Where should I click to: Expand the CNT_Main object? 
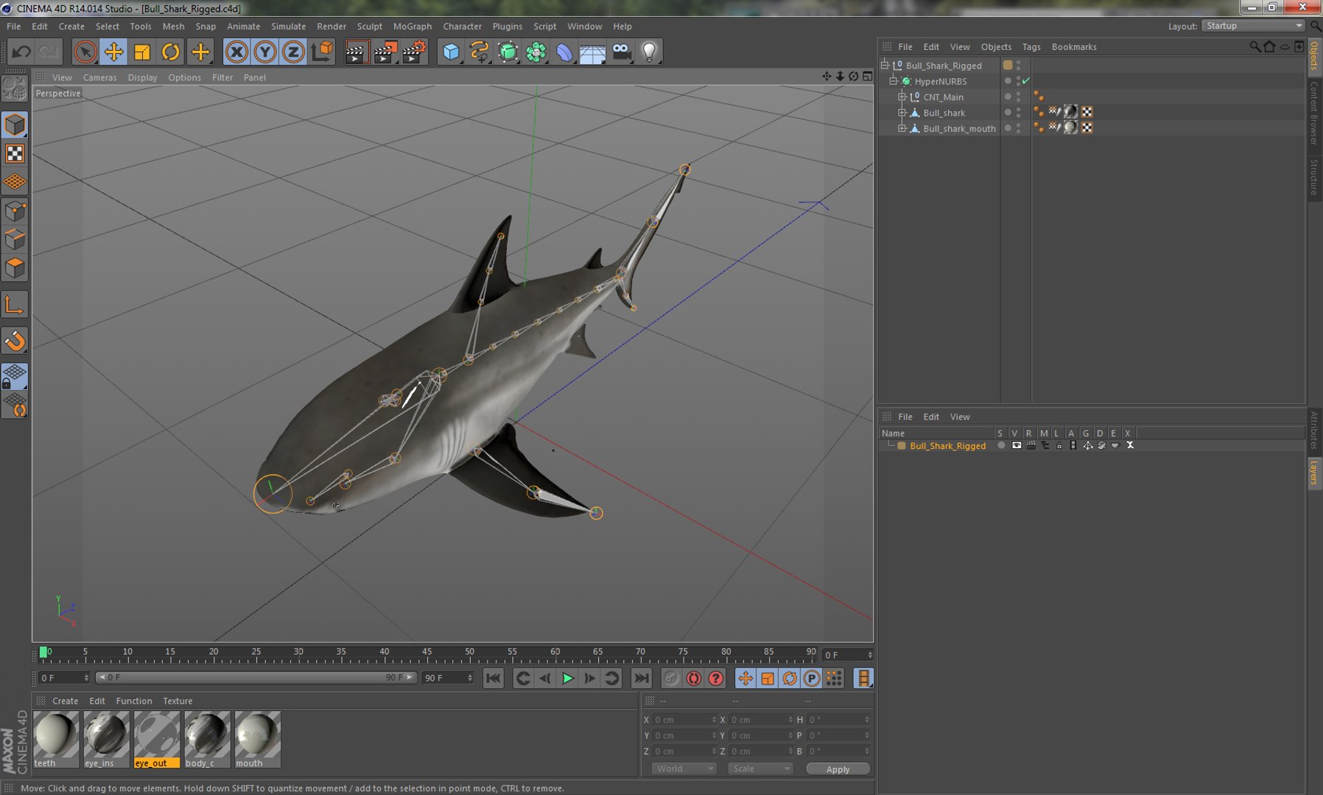pos(902,96)
